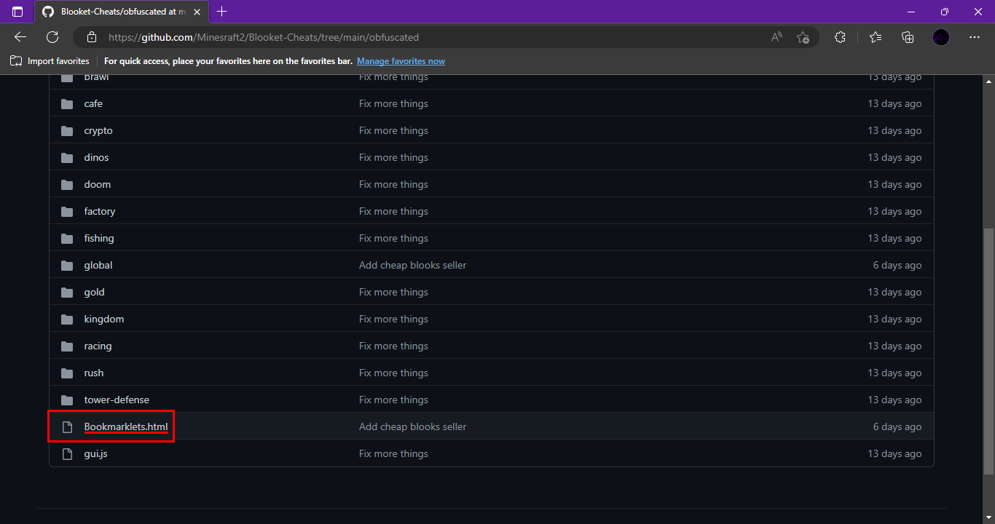This screenshot has width=995, height=524.
Task: Click the fishing folder icon
Action: 67,239
